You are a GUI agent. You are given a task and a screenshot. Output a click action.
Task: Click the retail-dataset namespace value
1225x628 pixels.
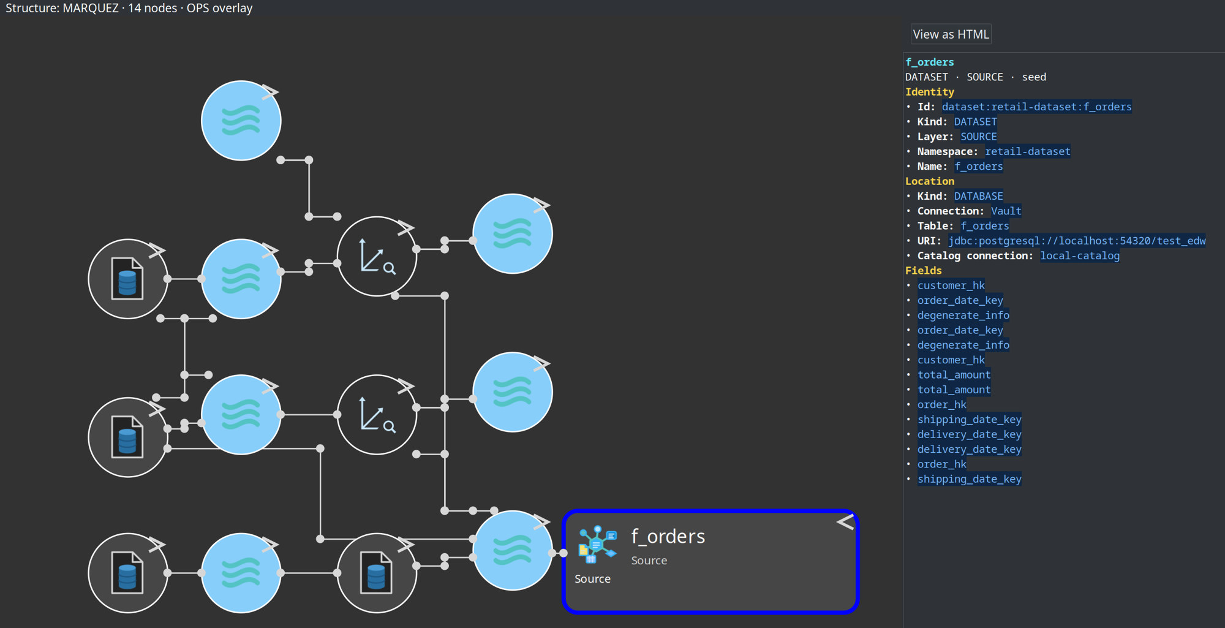point(1027,151)
